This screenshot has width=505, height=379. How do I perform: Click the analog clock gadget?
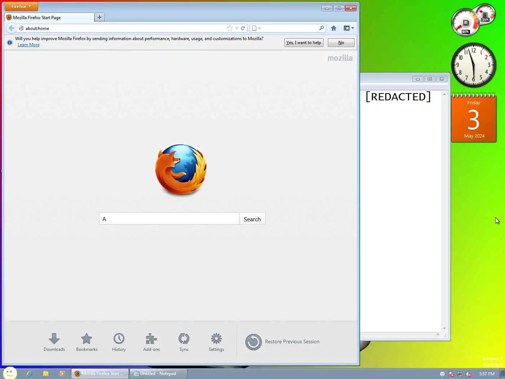point(474,65)
